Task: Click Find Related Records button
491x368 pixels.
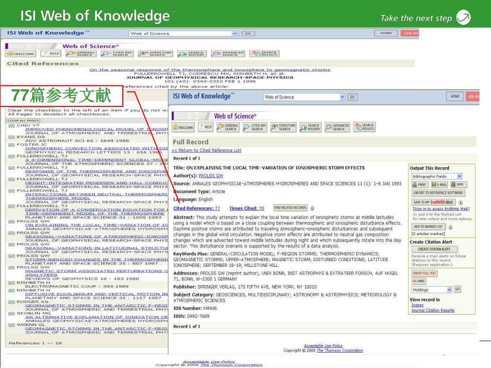Action: [290, 208]
